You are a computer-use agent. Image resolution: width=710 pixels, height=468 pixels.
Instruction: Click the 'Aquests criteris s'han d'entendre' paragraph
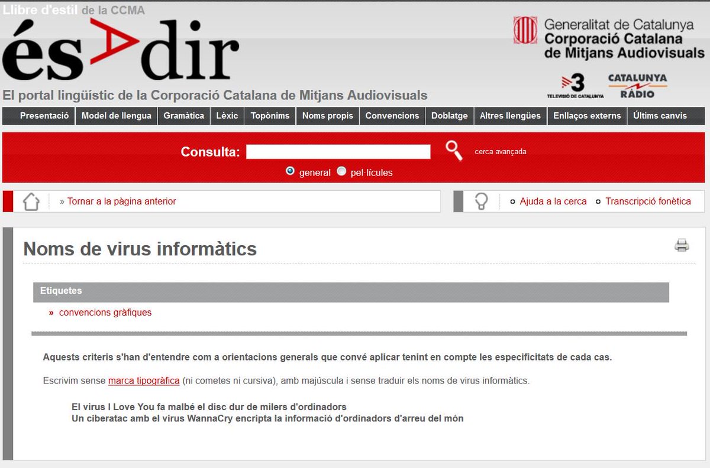(x=327, y=357)
